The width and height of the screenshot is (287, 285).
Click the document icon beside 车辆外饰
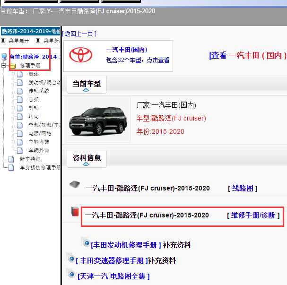[x=19, y=150]
